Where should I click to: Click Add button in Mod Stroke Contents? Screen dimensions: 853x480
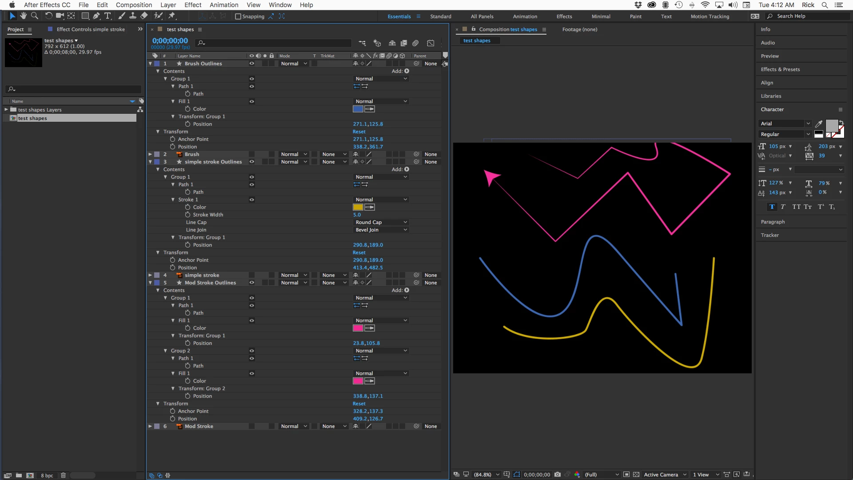pos(407,290)
